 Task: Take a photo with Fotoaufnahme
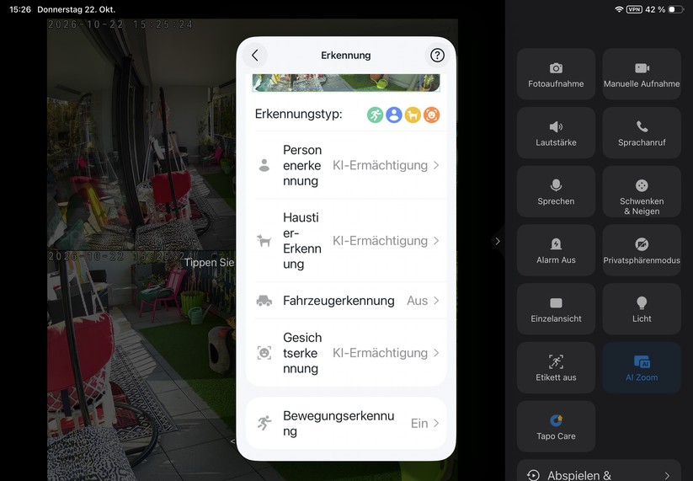tap(556, 74)
